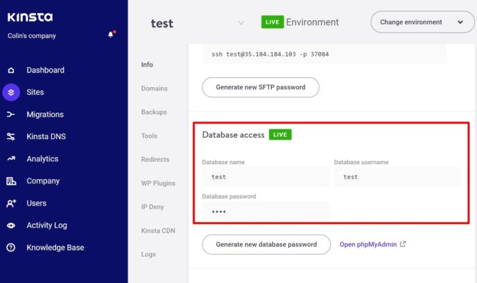The width and height of the screenshot is (477, 283).
Task: Switch to the Redirects tab
Action: [x=155, y=159]
